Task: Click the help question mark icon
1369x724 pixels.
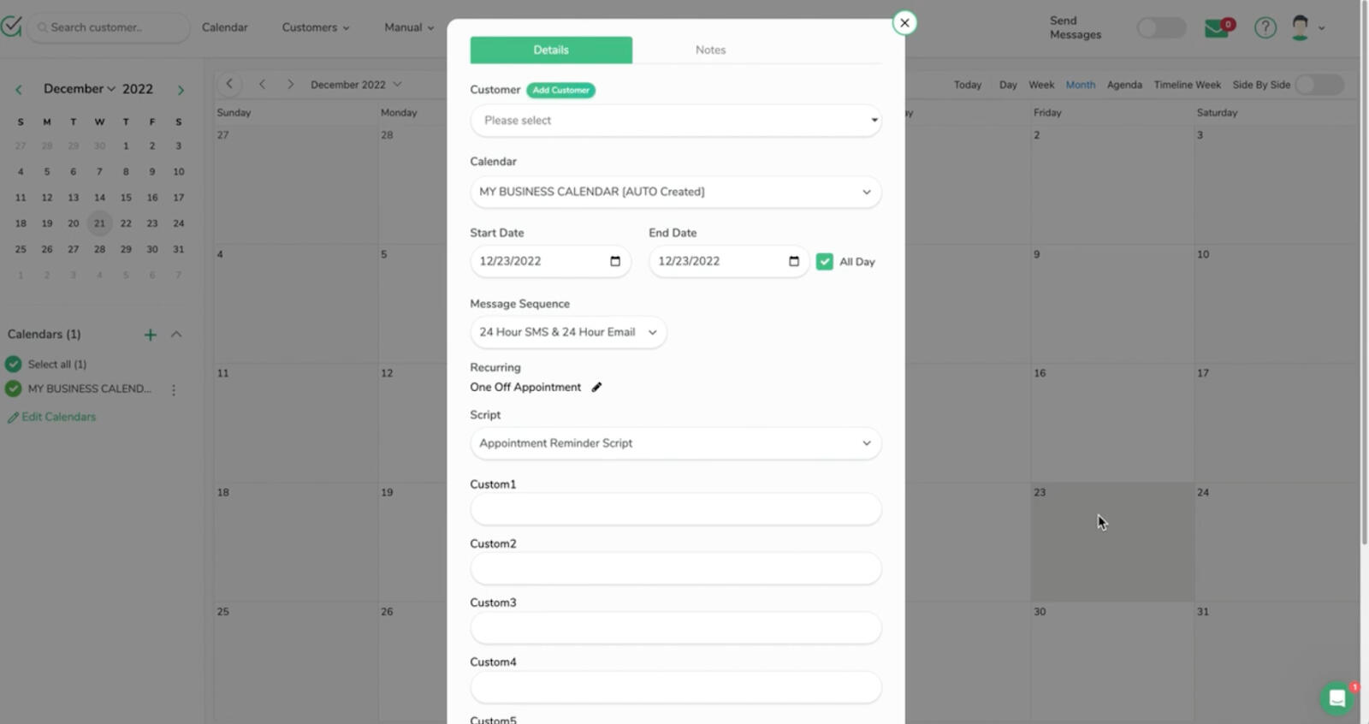Action: [1265, 28]
